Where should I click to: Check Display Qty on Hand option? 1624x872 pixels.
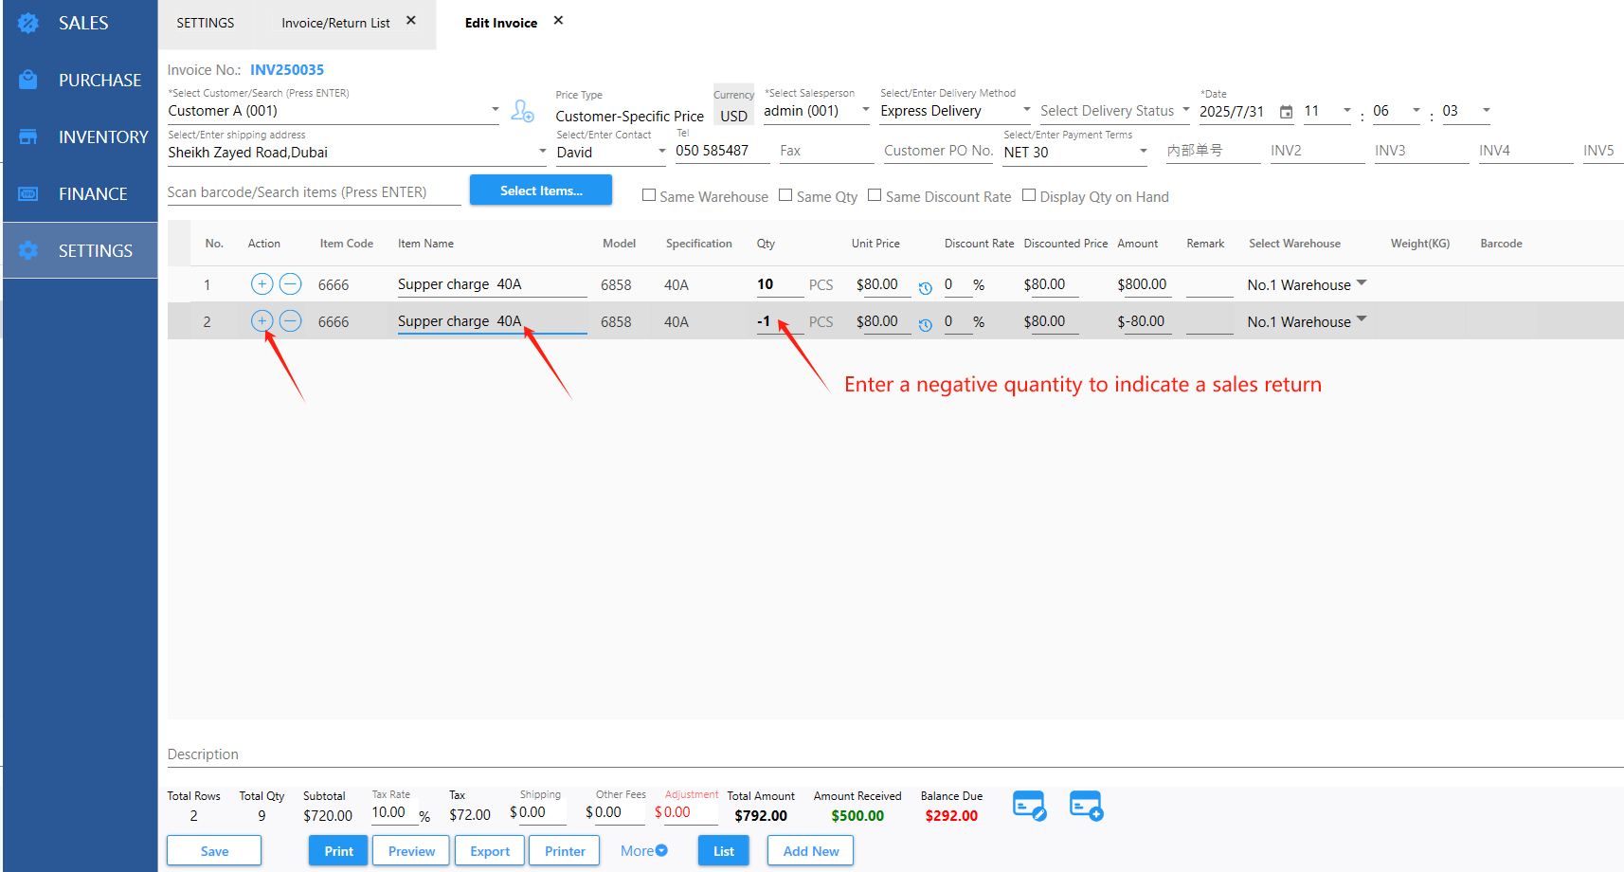coord(1029,195)
